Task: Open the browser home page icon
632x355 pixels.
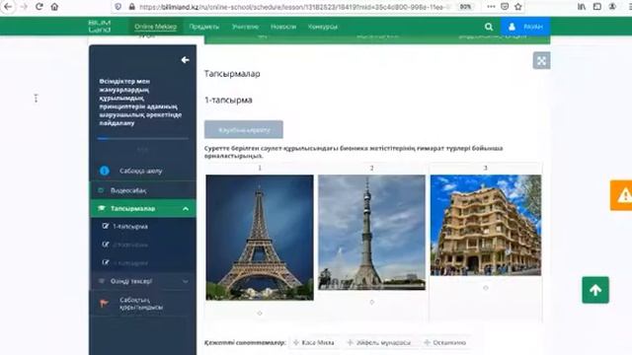Action: click(x=54, y=7)
